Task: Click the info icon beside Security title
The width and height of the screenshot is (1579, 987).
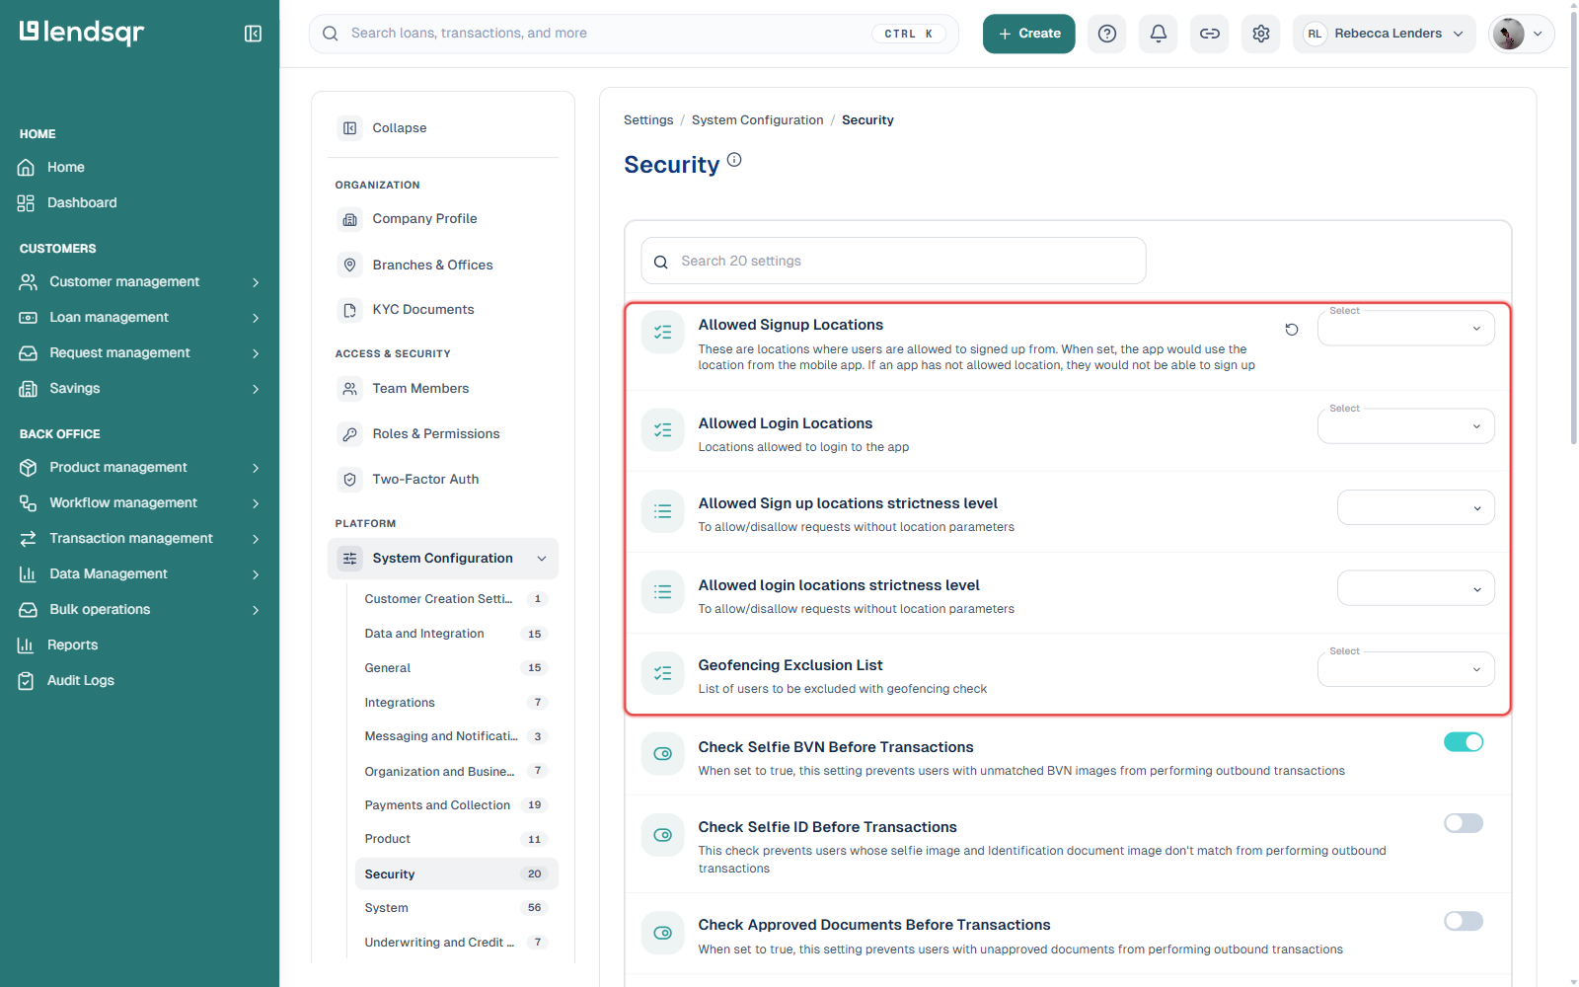Action: 734,160
